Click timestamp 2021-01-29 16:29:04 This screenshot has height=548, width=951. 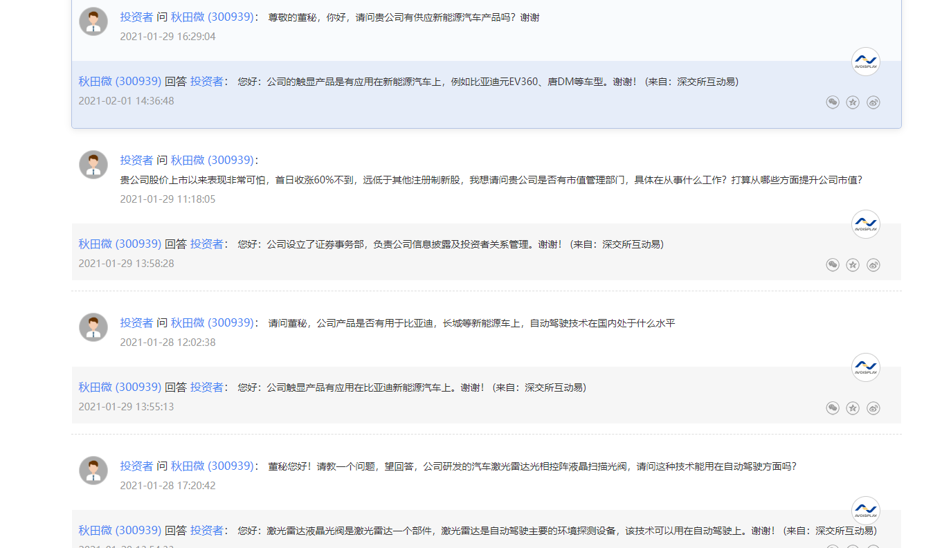(x=167, y=37)
